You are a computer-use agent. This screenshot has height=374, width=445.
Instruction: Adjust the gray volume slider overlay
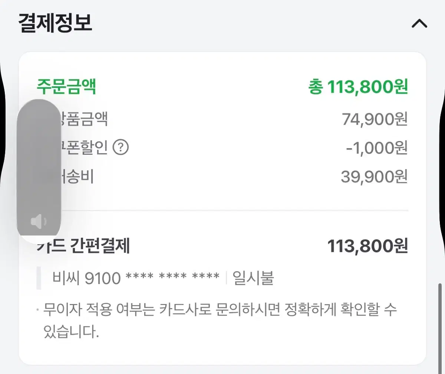[x=39, y=167]
